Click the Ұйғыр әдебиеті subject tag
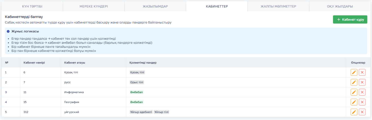The image size is (372, 120). tap(141, 112)
